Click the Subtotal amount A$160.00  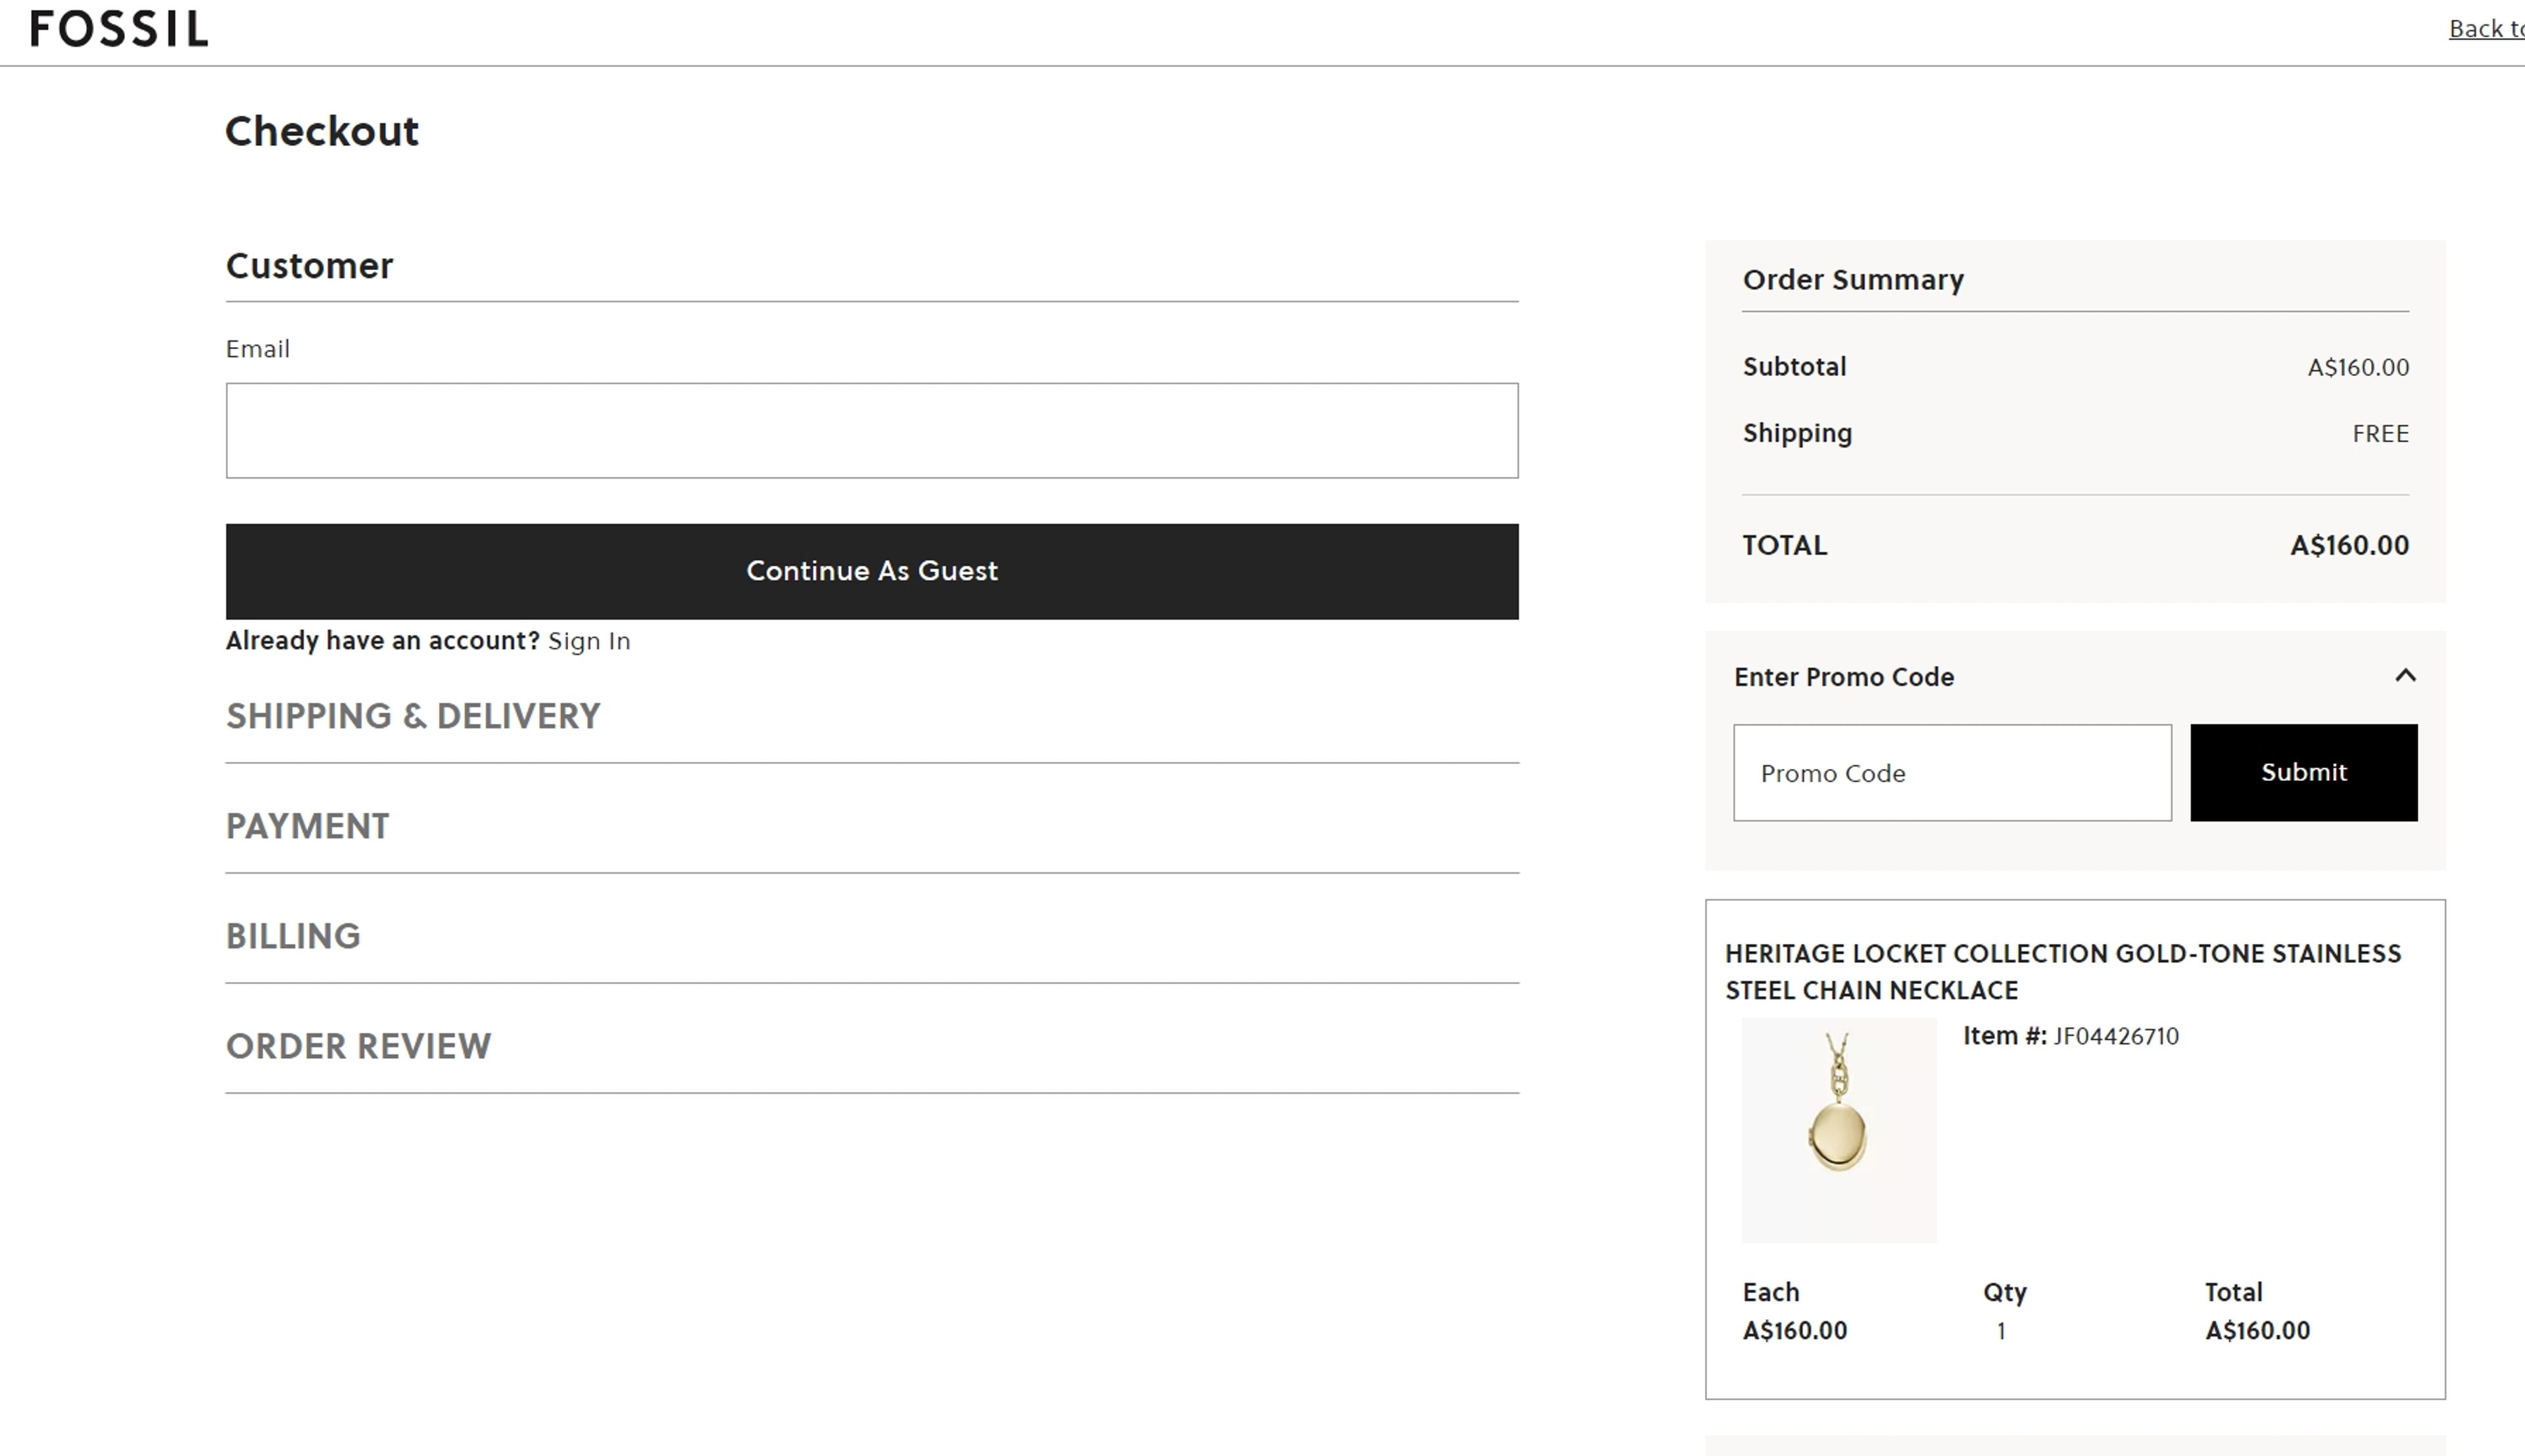pos(2358,368)
